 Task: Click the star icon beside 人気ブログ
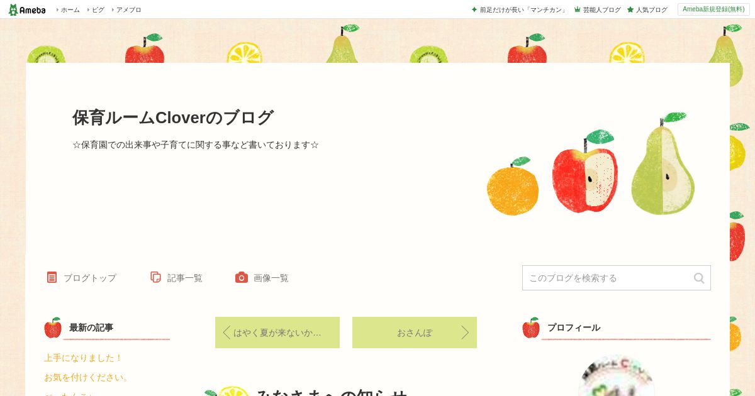[630, 9]
